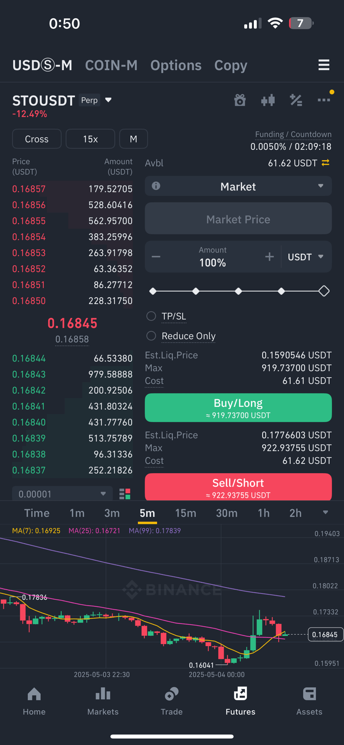Open the Market order type dropdown
Viewport: 344px width, 745px height.
(x=238, y=186)
